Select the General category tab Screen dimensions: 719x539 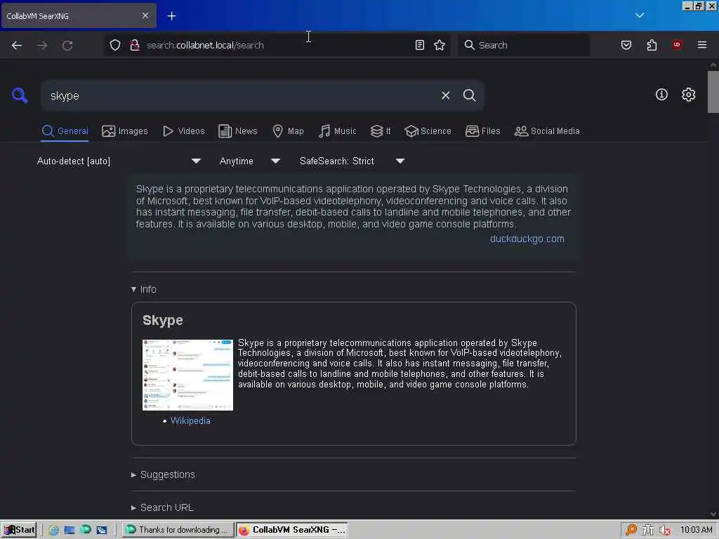click(x=65, y=131)
